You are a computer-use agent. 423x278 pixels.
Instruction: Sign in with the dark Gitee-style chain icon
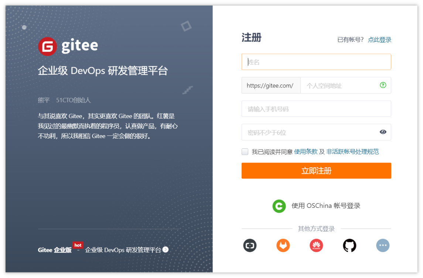coord(250,246)
